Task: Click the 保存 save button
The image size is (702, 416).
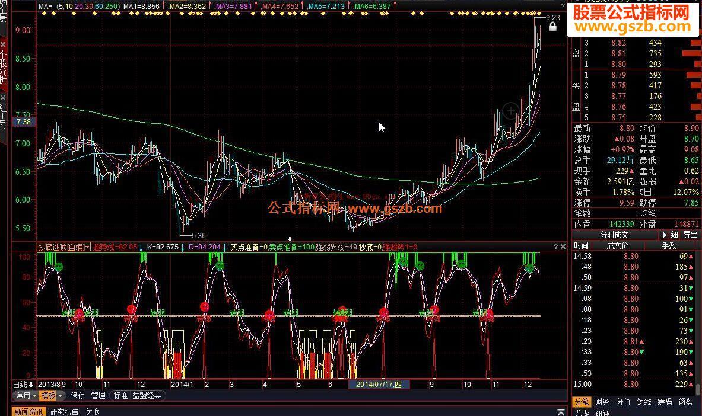Action: (x=78, y=395)
